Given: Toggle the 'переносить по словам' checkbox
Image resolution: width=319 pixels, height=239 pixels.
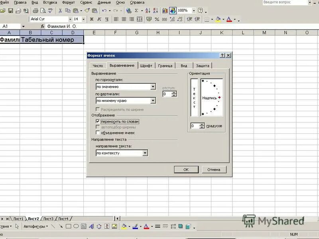Looking at the screenshot, I should (98, 121).
